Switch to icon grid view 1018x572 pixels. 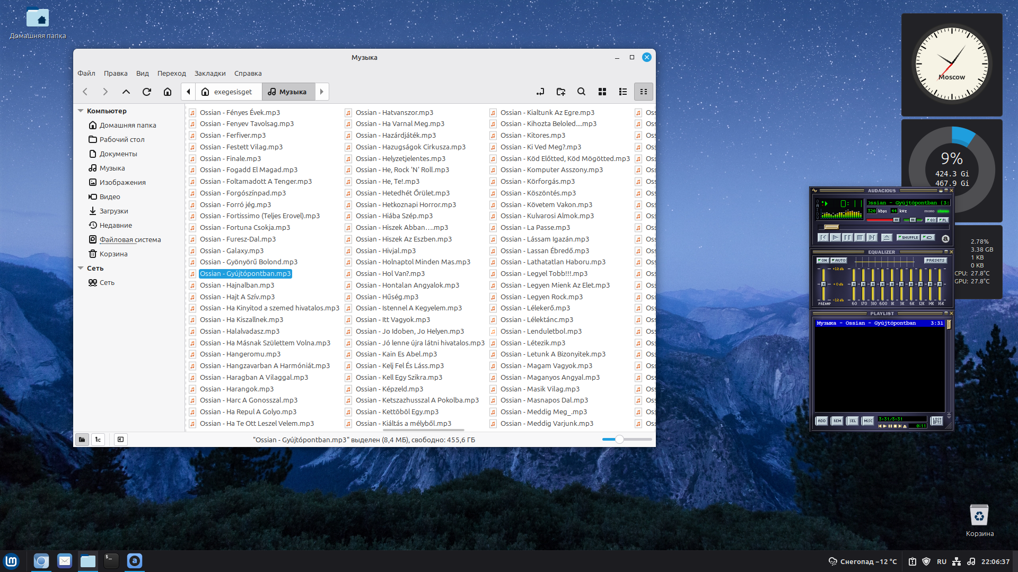click(602, 92)
